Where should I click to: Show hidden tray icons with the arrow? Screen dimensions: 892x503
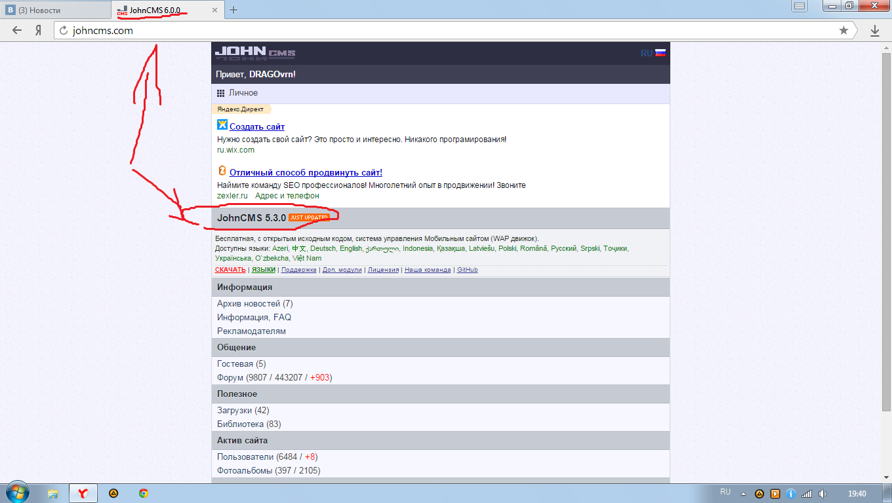coord(744,494)
